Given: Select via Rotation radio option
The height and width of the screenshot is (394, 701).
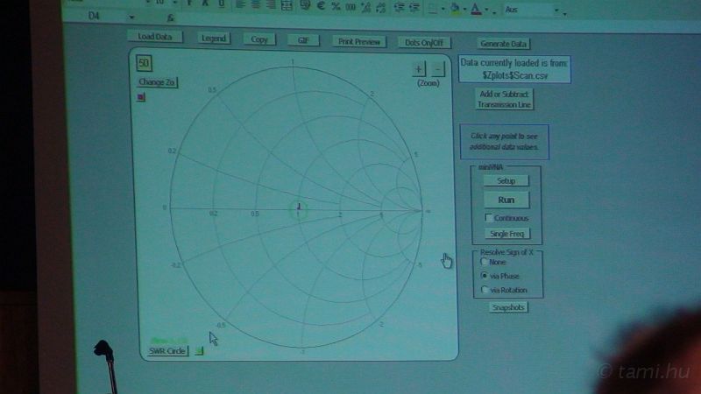Looking at the screenshot, I should pyautogui.click(x=483, y=290).
